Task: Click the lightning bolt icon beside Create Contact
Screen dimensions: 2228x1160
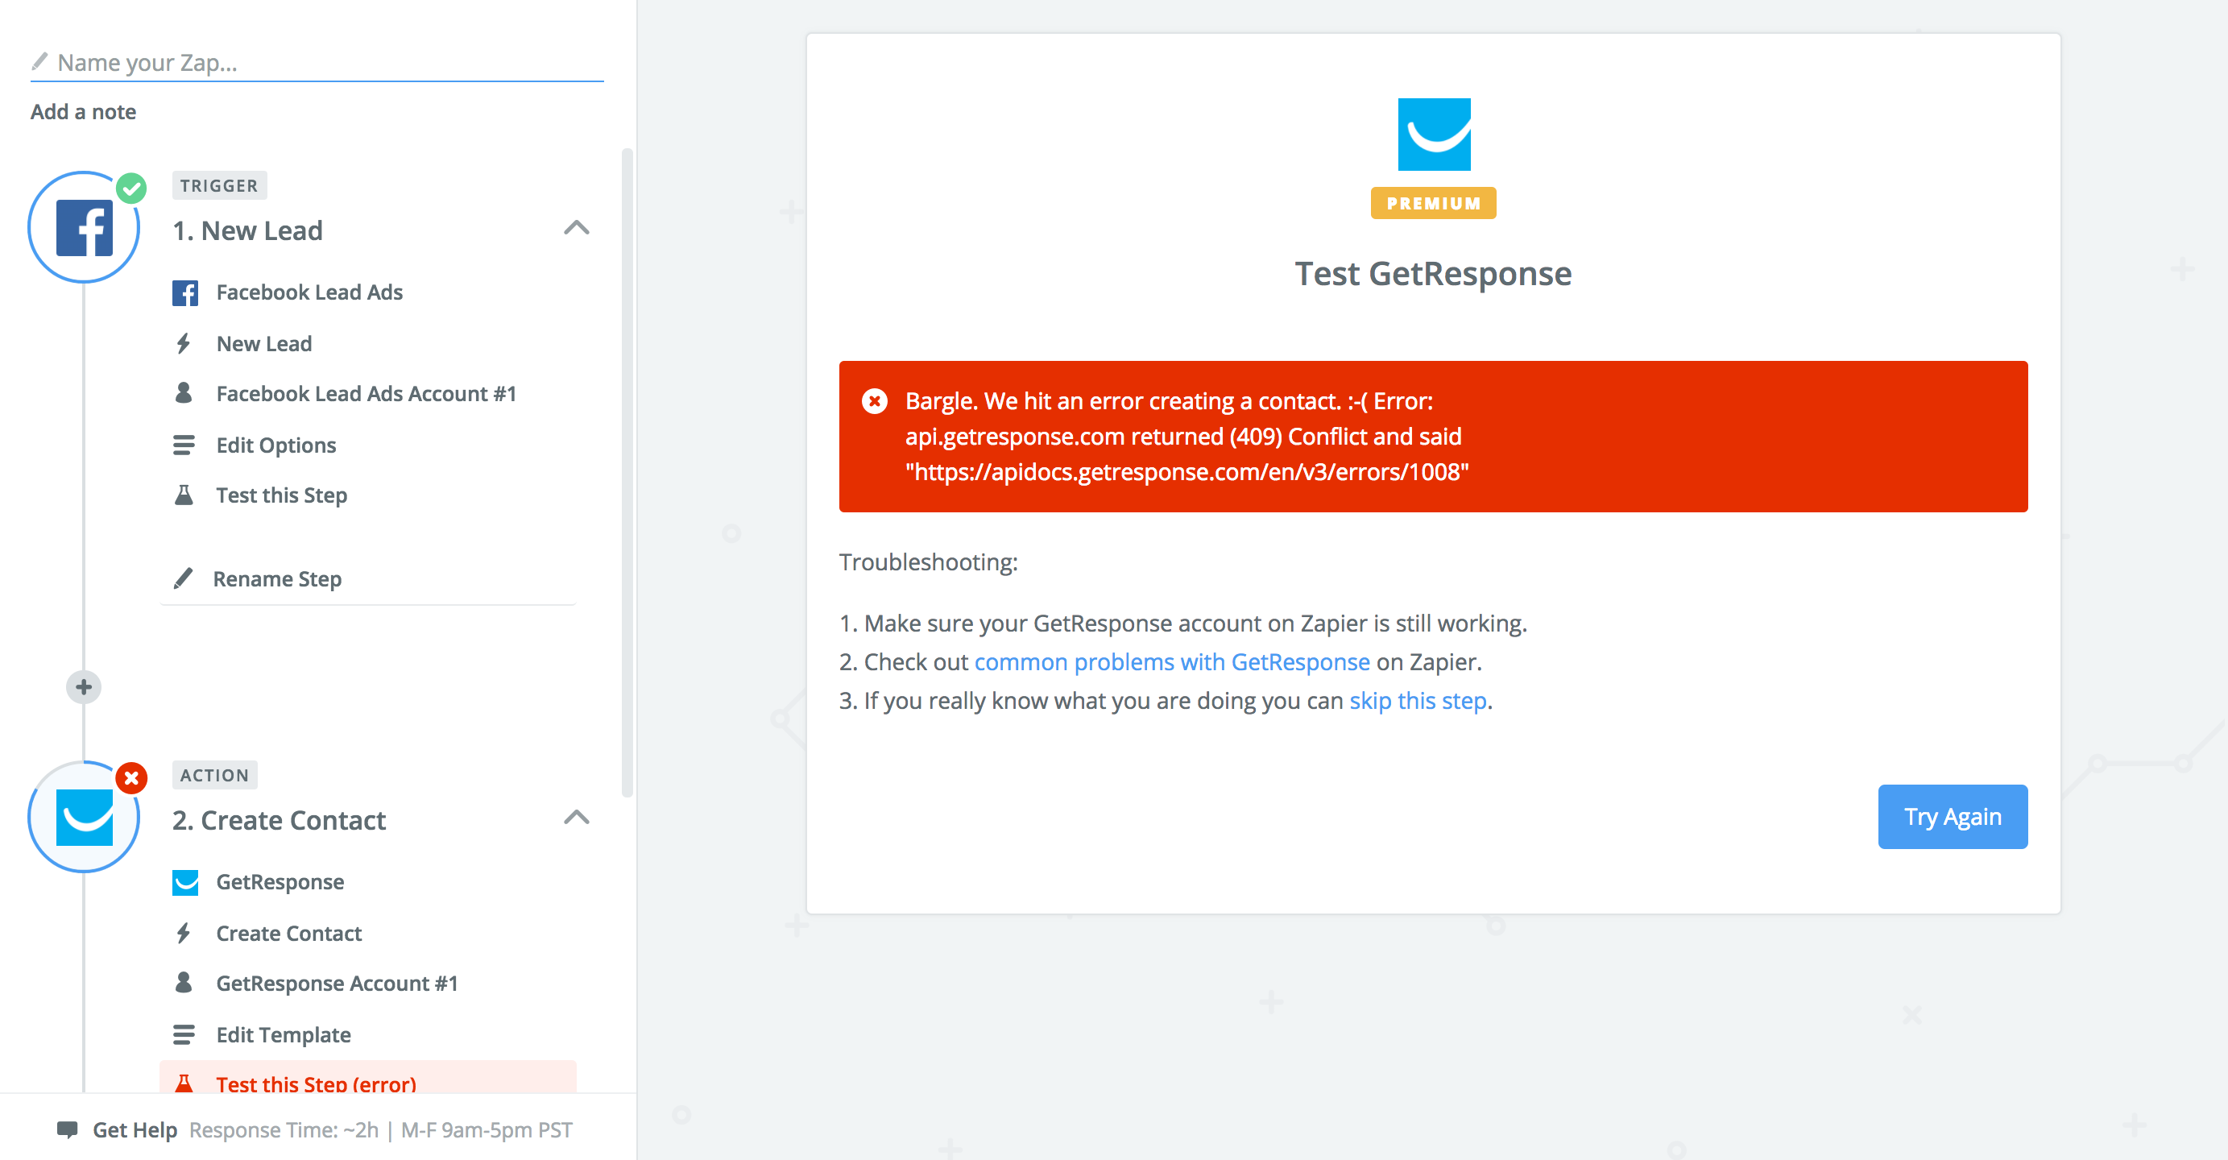Action: (x=184, y=934)
